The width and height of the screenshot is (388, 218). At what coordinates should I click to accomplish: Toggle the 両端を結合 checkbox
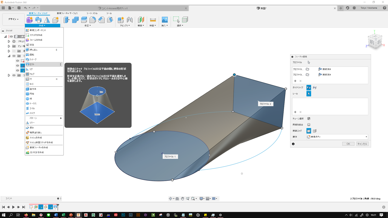click(309, 124)
